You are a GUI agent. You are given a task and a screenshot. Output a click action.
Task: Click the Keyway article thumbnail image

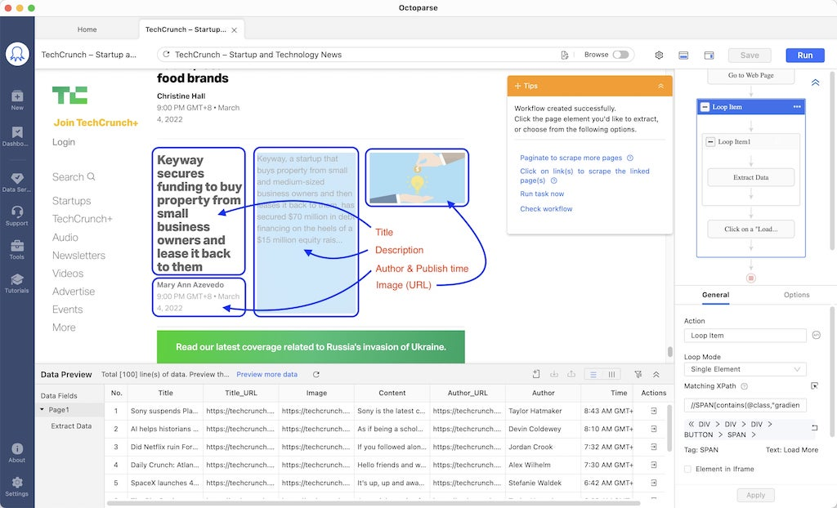[417, 178]
